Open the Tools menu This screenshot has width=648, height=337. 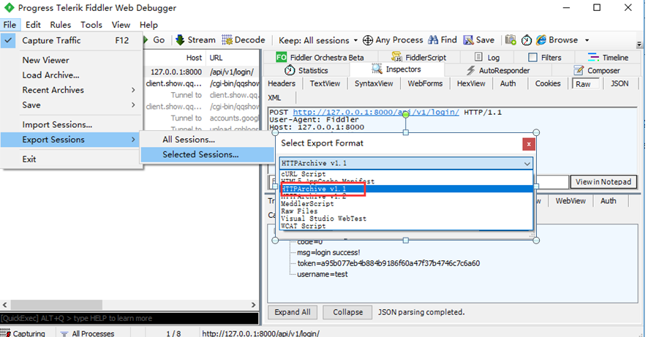point(91,25)
